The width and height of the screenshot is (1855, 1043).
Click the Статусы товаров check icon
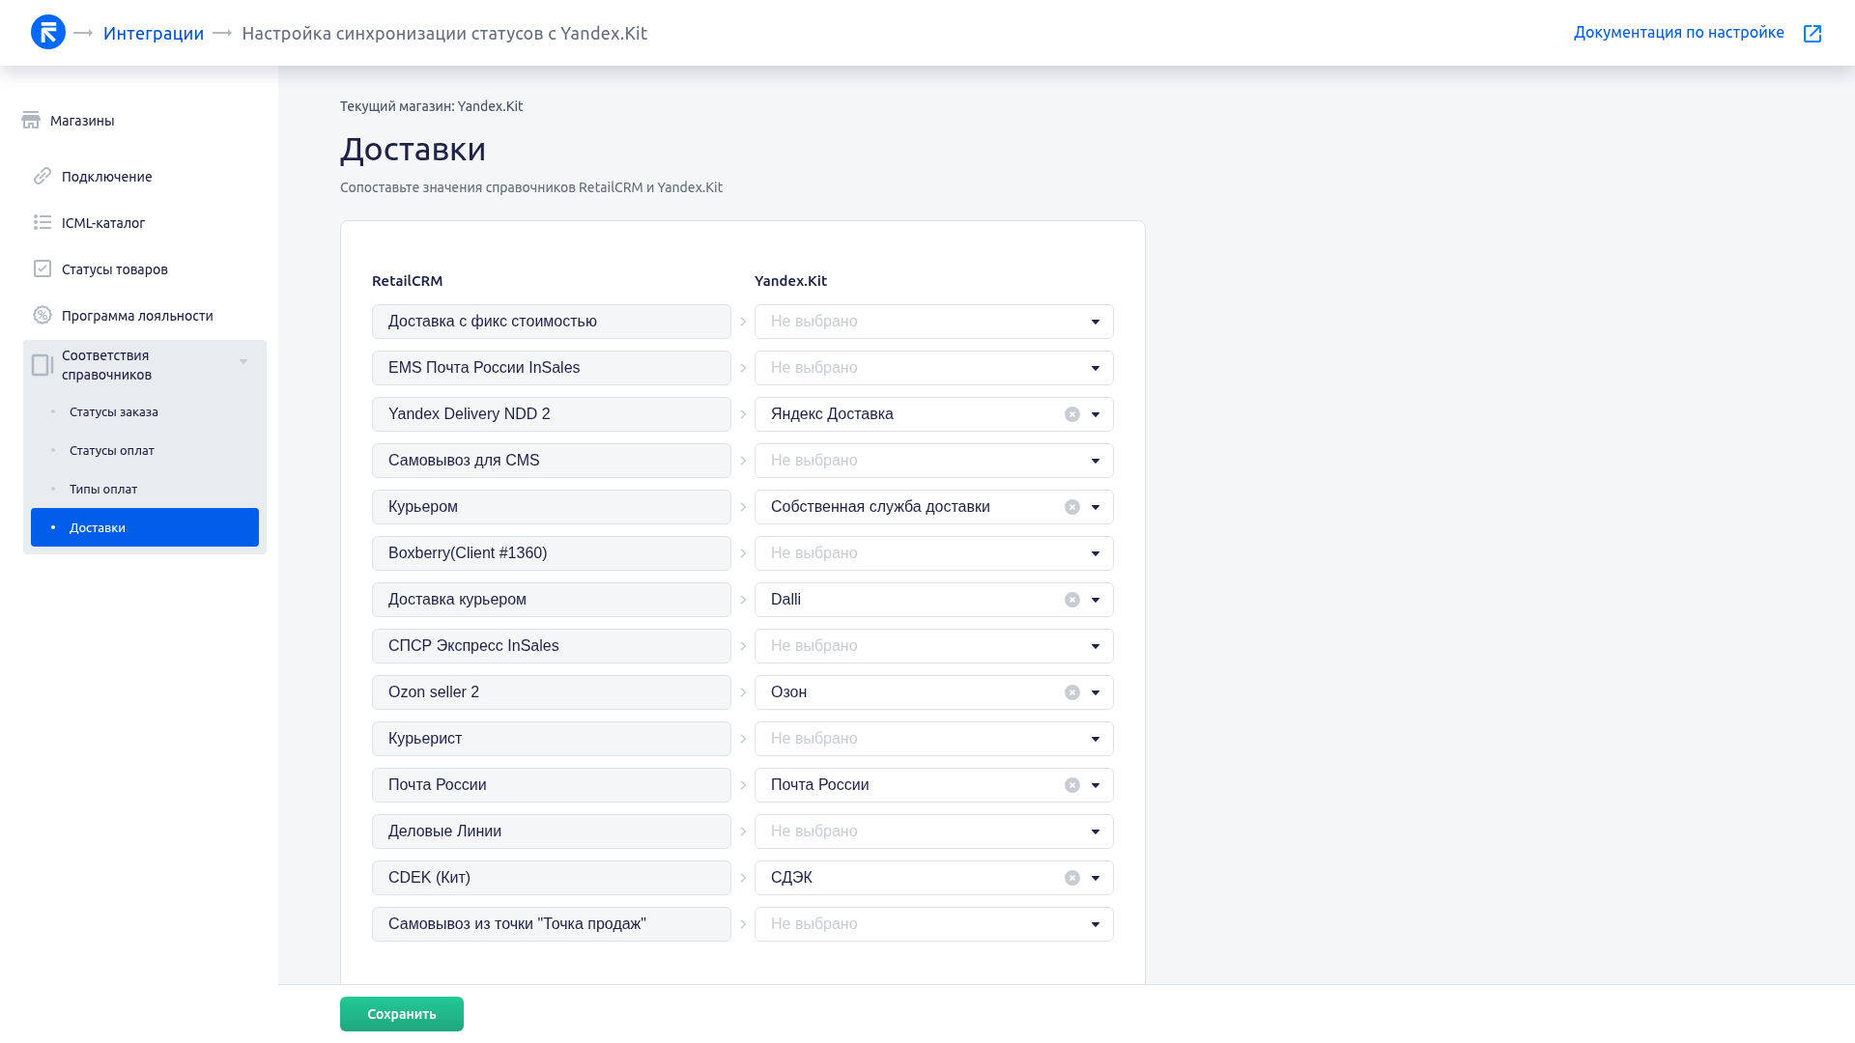coord(43,268)
